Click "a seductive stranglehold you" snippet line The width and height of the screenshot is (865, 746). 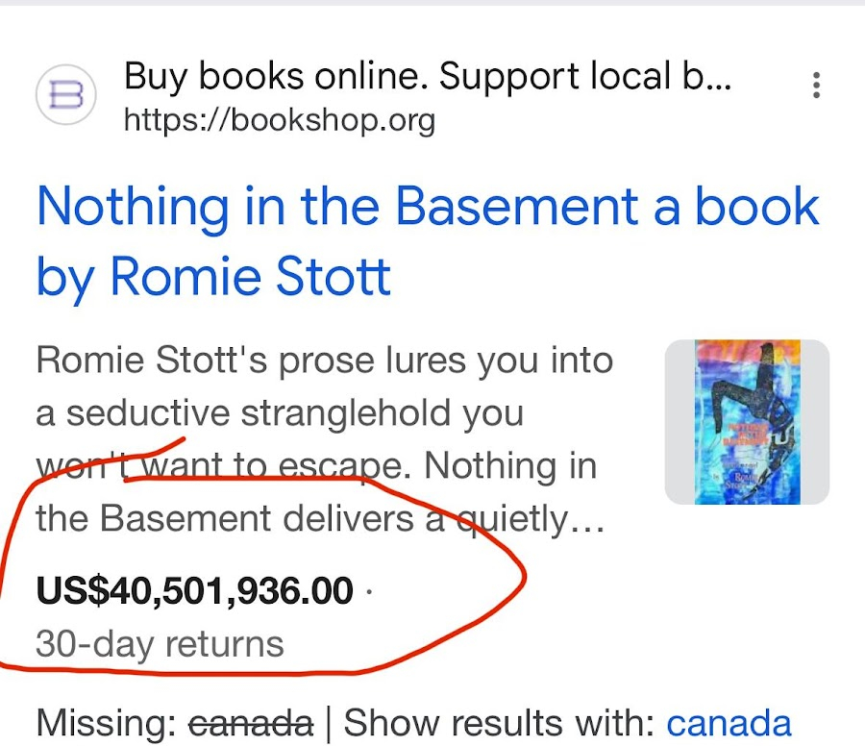(279, 413)
